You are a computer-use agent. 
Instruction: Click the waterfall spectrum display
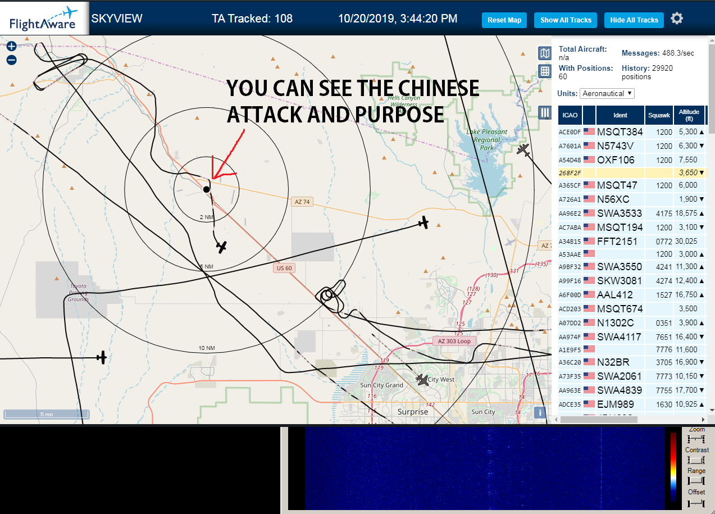(484, 468)
